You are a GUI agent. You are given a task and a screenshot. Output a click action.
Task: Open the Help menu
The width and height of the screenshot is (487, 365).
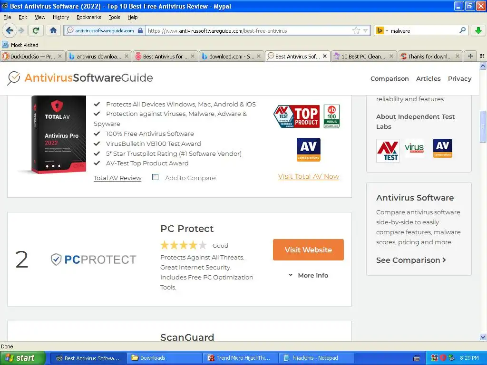[x=133, y=17]
